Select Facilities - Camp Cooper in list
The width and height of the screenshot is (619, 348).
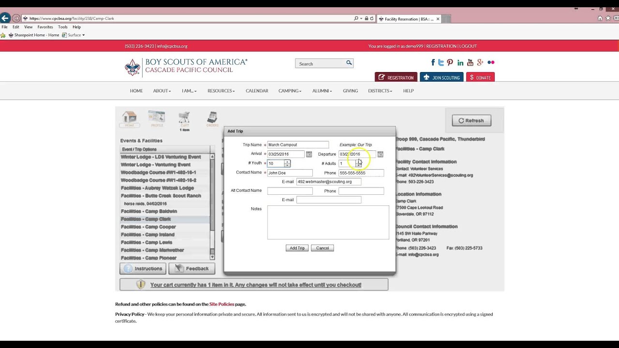[164, 227]
